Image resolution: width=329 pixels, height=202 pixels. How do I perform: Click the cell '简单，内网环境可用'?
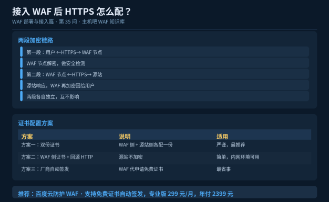pyautogui.click(x=238, y=157)
